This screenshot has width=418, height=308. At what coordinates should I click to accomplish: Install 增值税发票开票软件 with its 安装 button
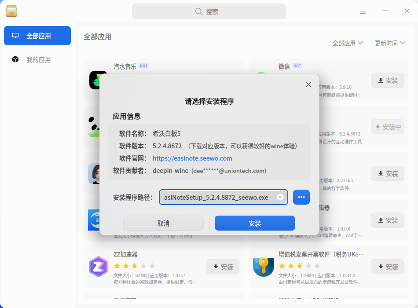388,267
